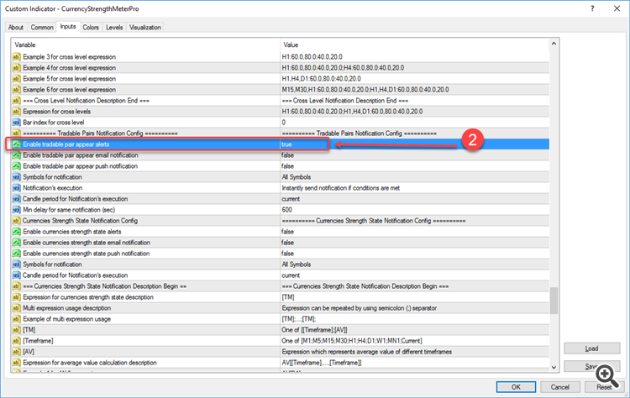Viewport: 630px width, 398px height.
Task: Click the string icon beside 'Expression for currencies strength state description'
Action: point(16,297)
